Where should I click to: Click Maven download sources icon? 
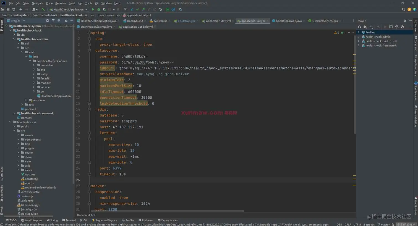click(371, 27)
